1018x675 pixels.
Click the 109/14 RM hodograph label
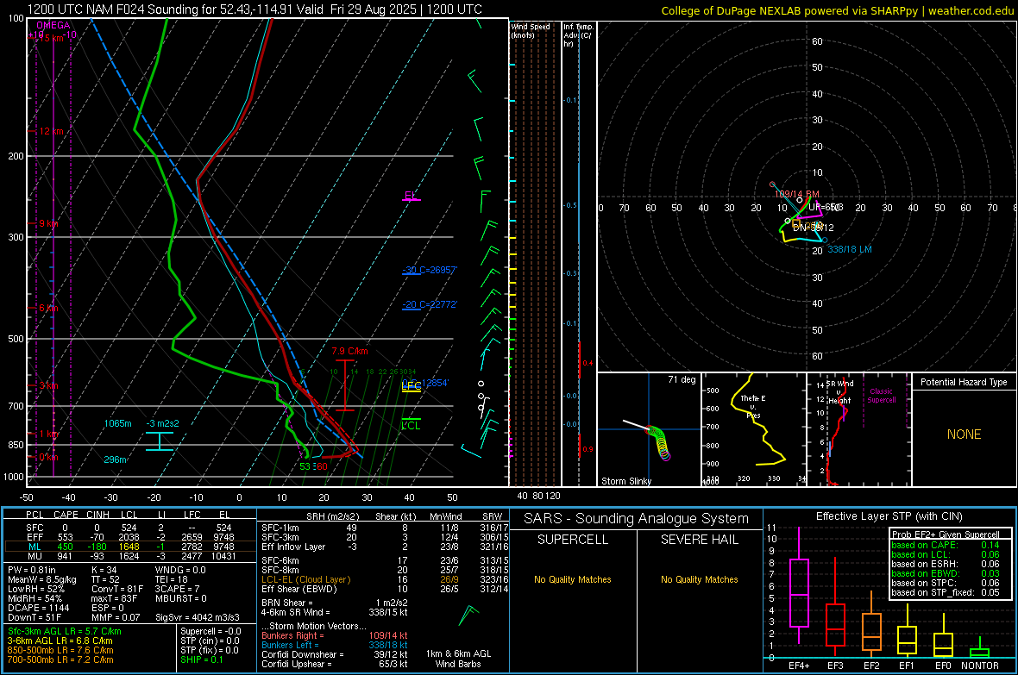pyautogui.click(x=796, y=194)
